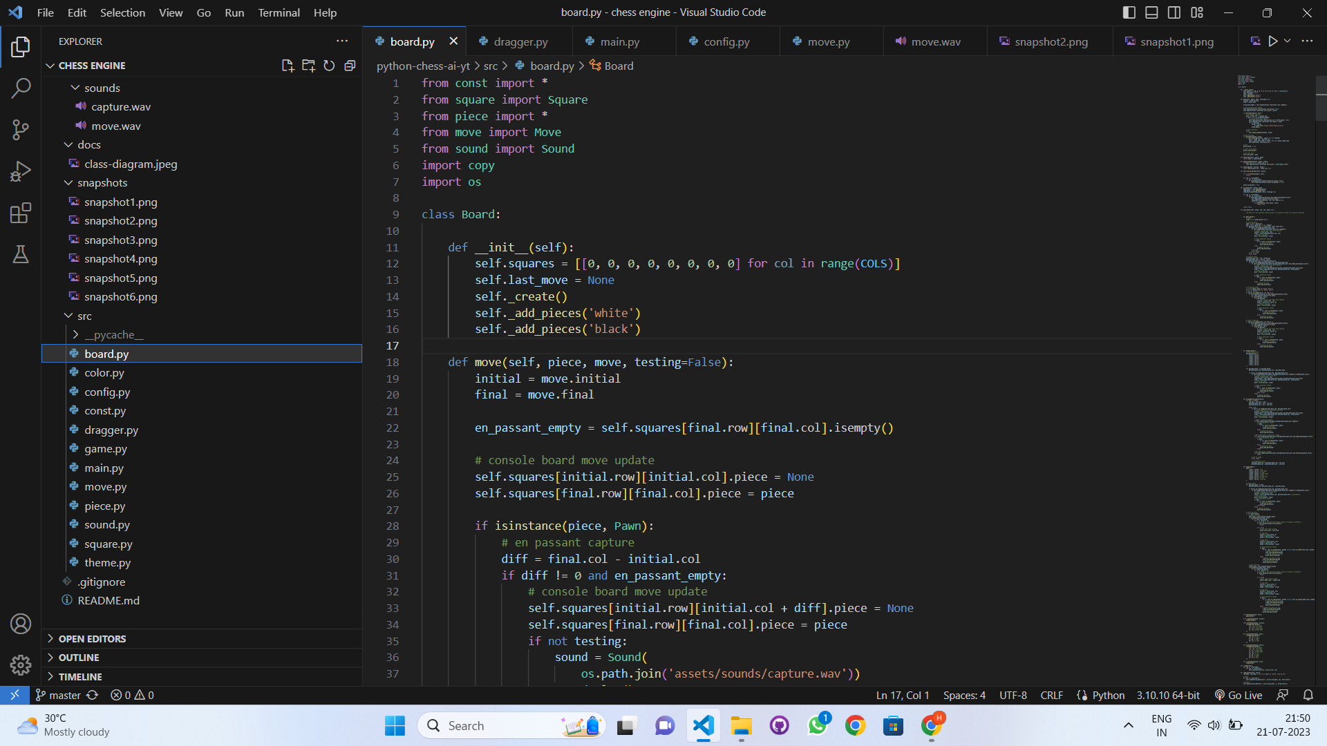Collapse all folders in Explorer
1327x746 pixels.
(350, 66)
